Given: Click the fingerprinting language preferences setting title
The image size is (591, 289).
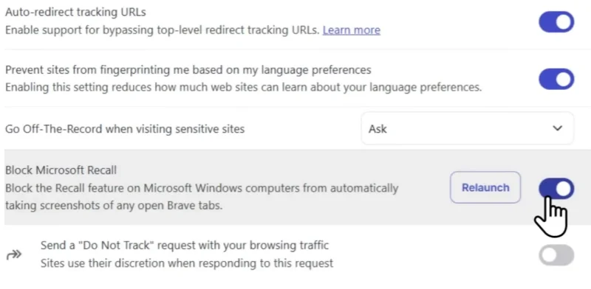Looking at the screenshot, I should click(x=188, y=69).
